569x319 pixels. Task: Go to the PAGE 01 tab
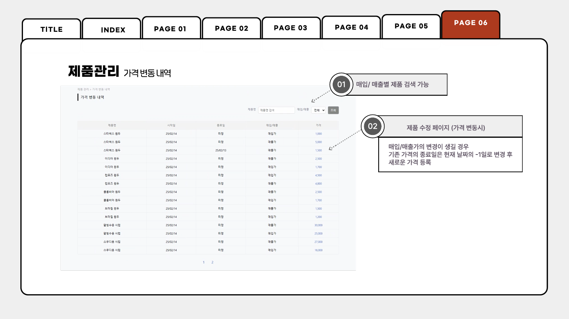click(170, 29)
